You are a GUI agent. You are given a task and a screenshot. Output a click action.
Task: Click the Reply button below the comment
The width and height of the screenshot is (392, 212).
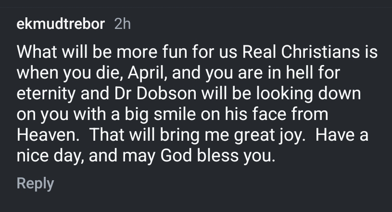35,184
